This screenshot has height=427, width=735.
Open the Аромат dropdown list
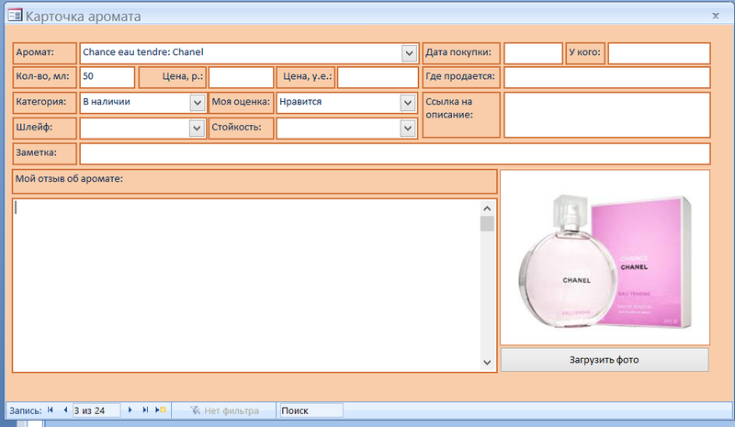[409, 53]
